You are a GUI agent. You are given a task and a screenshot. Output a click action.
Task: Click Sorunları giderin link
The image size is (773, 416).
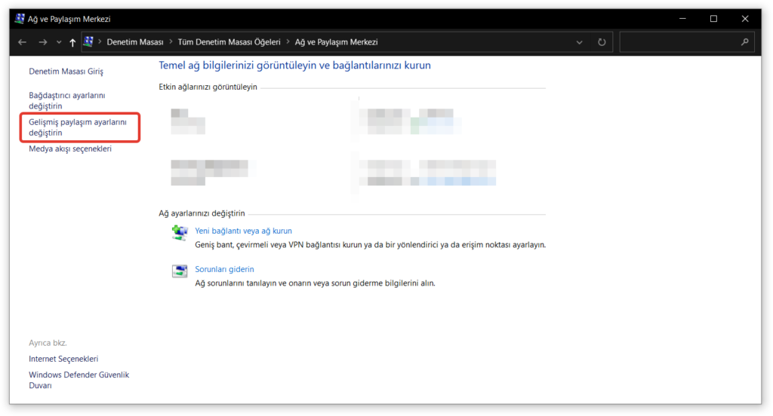pyautogui.click(x=224, y=269)
